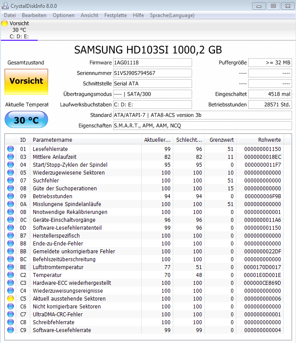The width and height of the screenshot is (296, 343).
Task: Click the status icon for Güte der Suchoperationen
Action: (11, 188)
